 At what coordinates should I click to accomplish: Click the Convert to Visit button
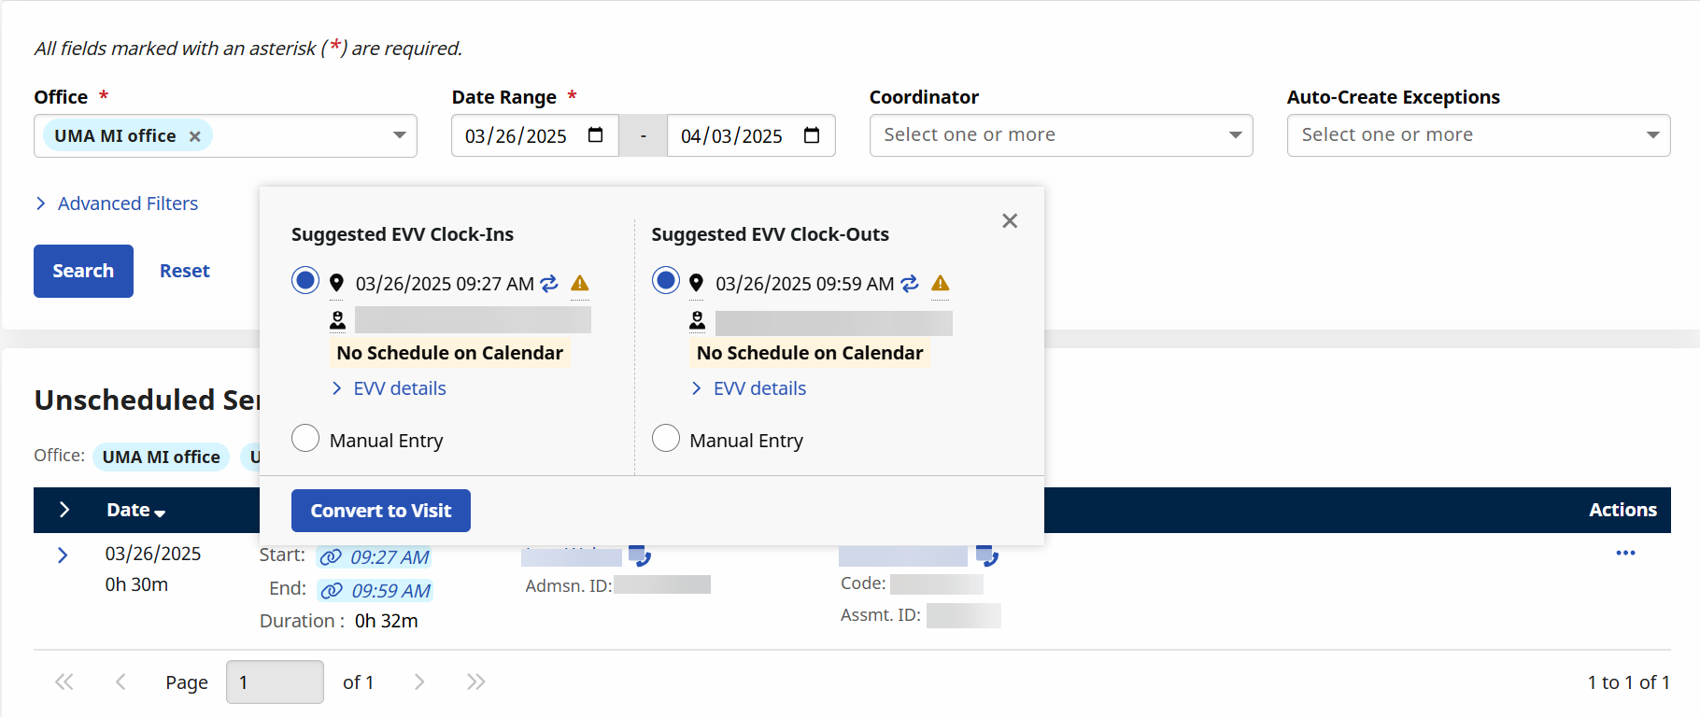380,511
